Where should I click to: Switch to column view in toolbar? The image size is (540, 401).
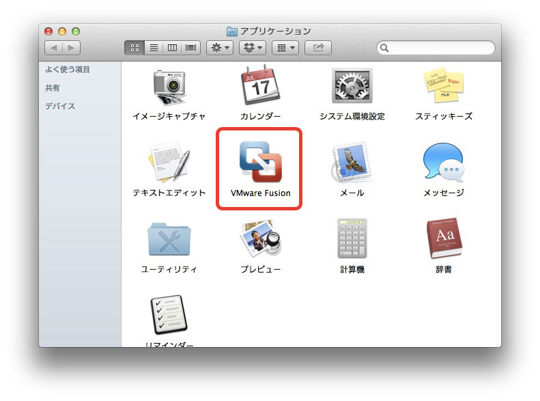pos(172,48)
